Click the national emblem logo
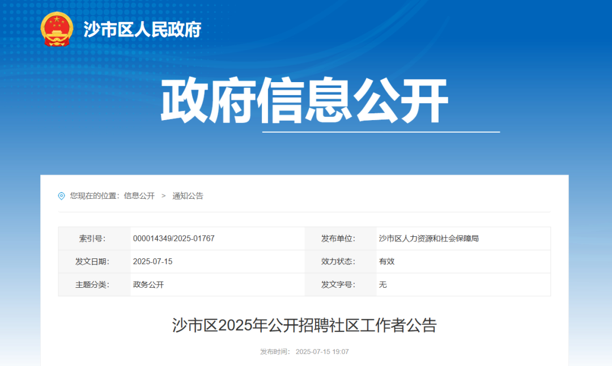This screenshot has width=612, height=366. pos(57,29)
